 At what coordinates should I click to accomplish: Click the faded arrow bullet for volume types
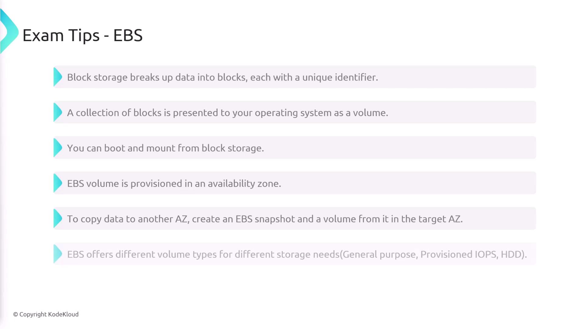[57, 254]
